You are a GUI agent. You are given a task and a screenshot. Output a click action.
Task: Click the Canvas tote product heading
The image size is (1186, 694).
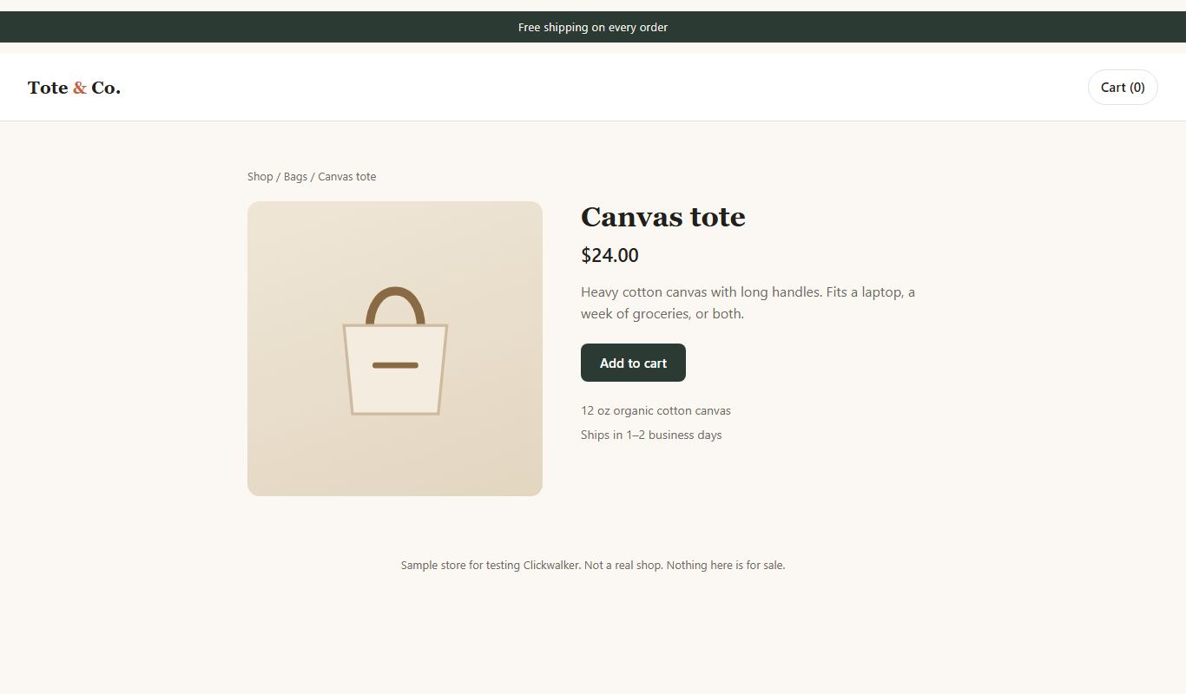pyautogui.click(x=663, y=217)
